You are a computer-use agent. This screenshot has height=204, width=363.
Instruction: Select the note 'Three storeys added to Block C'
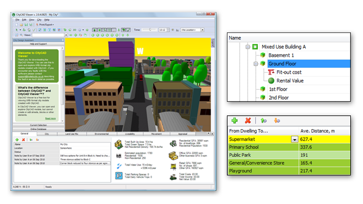tap(85, 159)
